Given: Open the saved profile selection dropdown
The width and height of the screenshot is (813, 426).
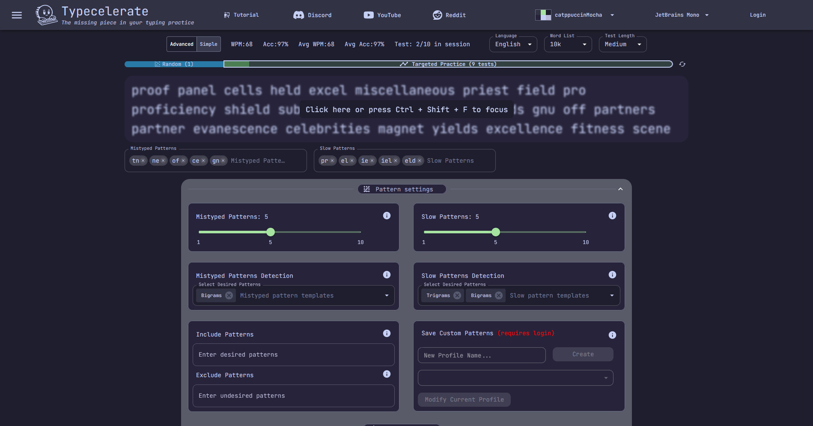Looking at the screenshot, I should pos(515,378).
